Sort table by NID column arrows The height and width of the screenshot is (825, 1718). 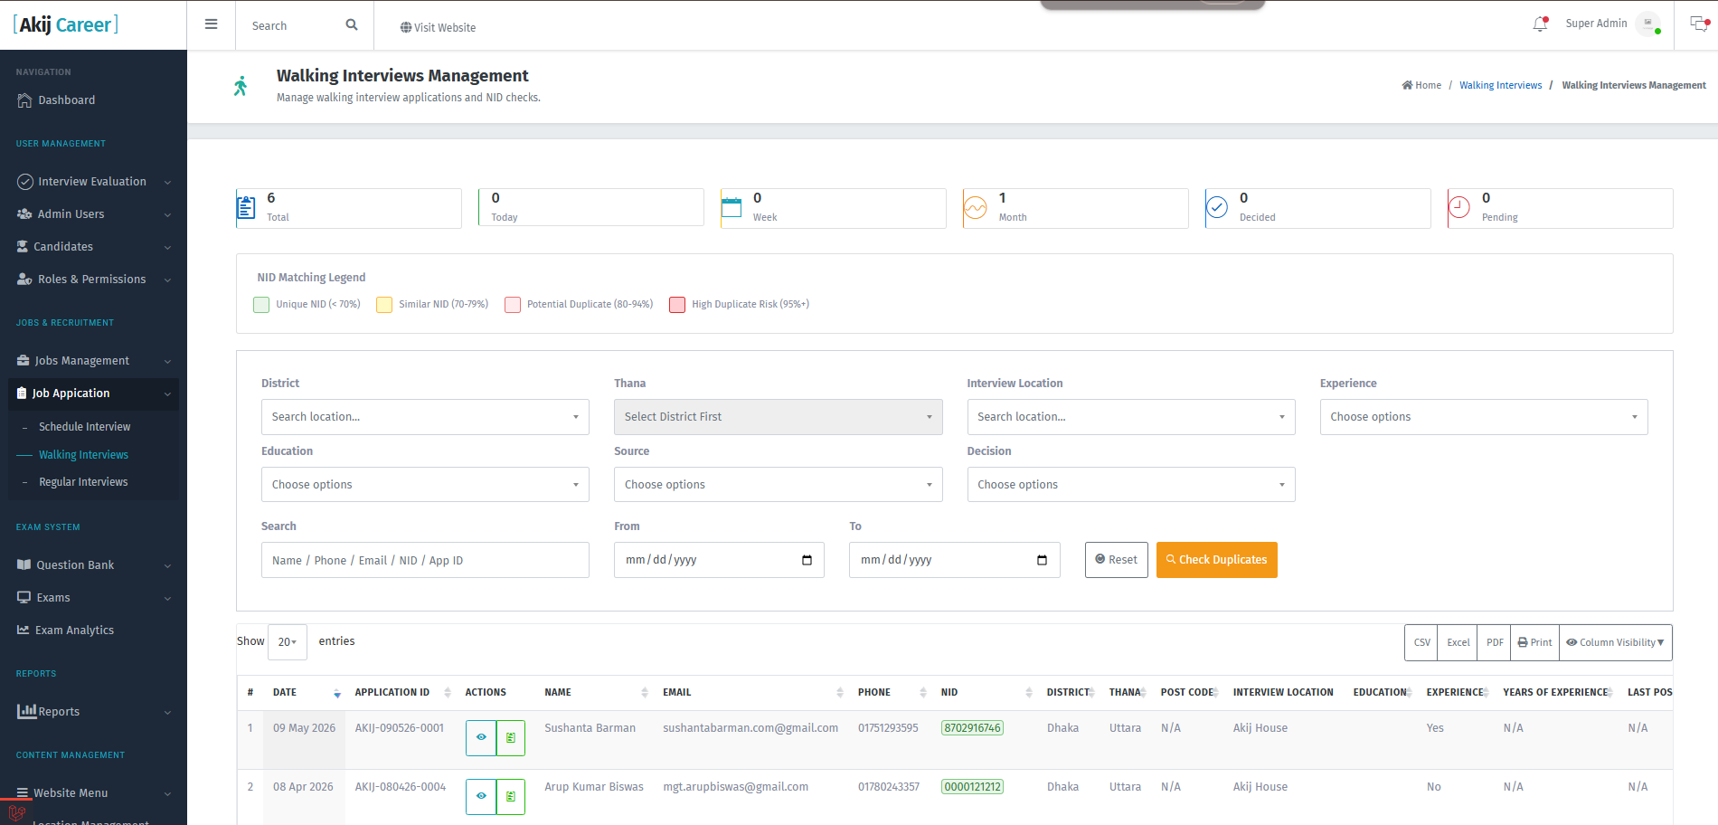(x=1029, y=693)
